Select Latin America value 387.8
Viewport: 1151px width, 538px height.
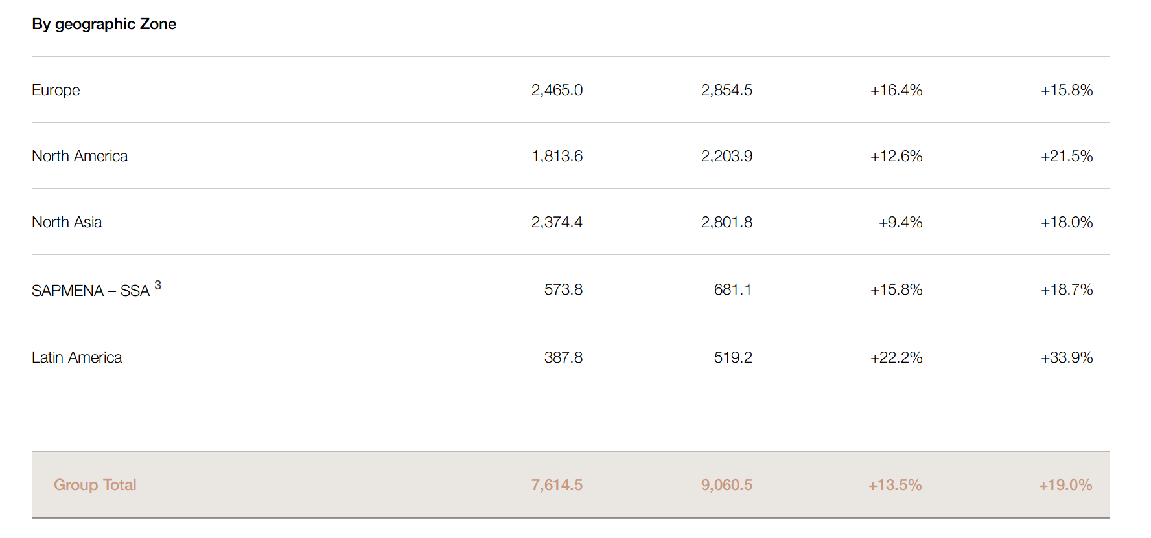coord(563,357)
